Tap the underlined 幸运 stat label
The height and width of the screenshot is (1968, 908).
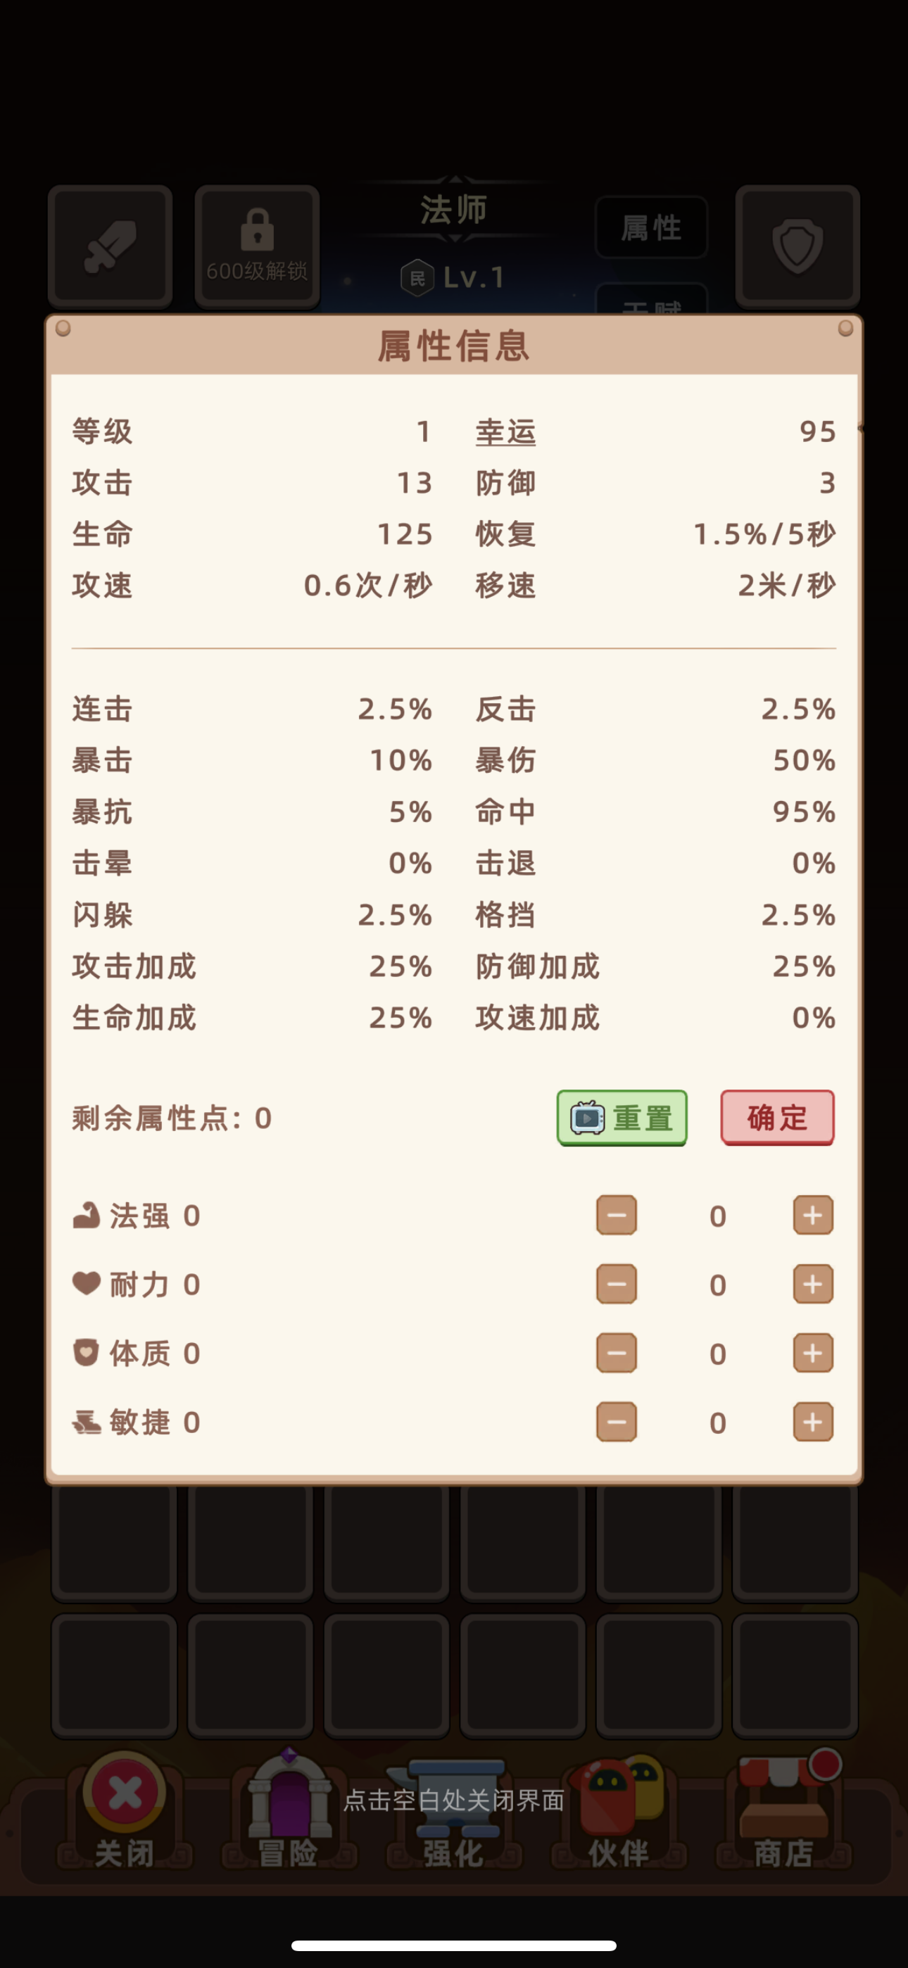(x=505, y=432)
